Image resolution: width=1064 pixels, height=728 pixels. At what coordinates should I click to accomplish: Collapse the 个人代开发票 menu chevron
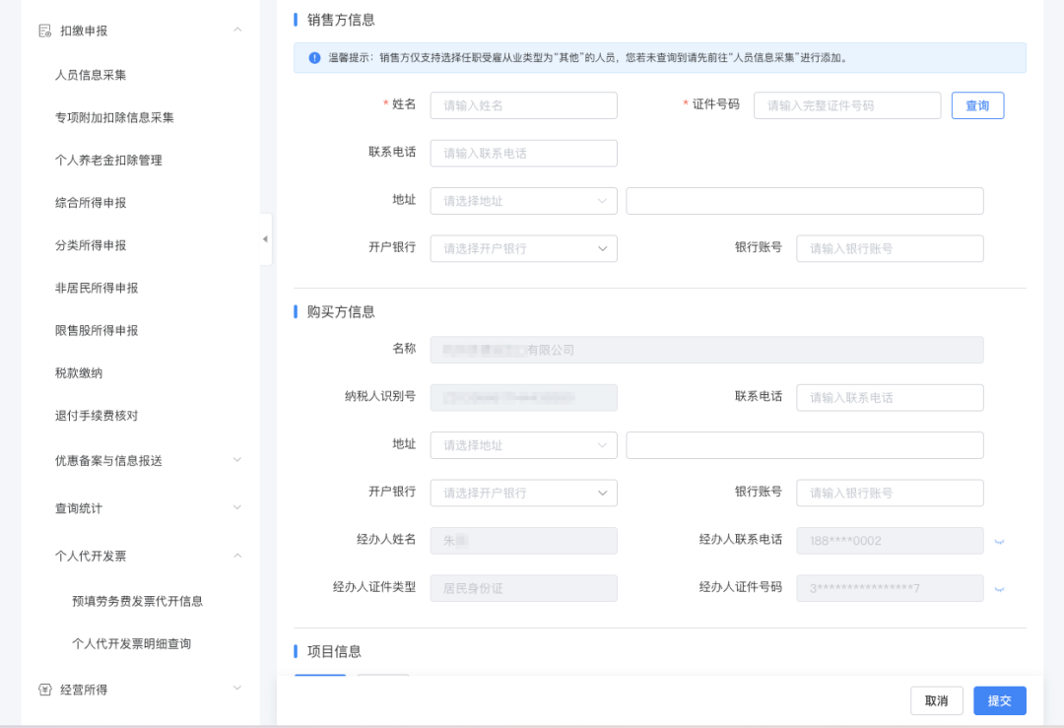(x=237, y=556)
